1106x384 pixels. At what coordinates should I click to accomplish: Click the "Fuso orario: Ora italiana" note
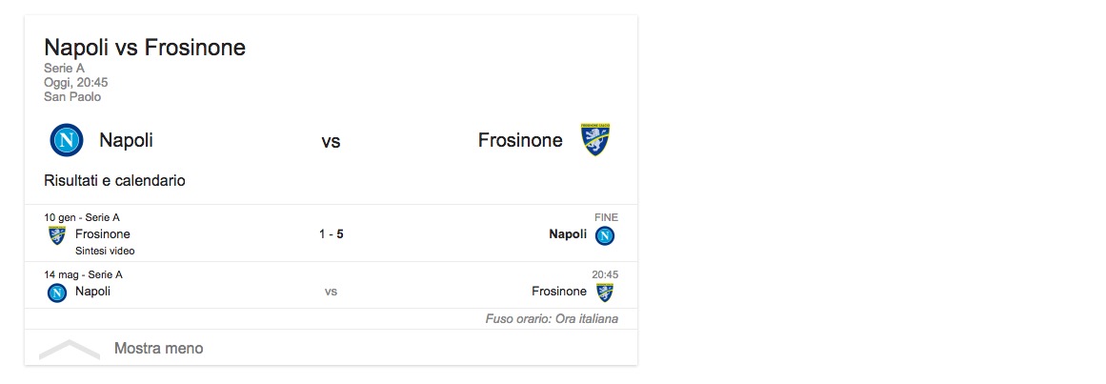(552, 319)
